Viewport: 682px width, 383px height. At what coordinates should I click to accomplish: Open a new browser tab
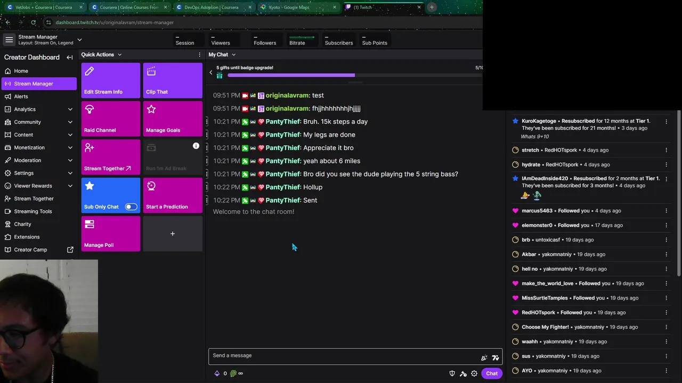tap(432, 7)
